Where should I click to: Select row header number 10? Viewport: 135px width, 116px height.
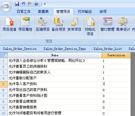coord(4,113)
